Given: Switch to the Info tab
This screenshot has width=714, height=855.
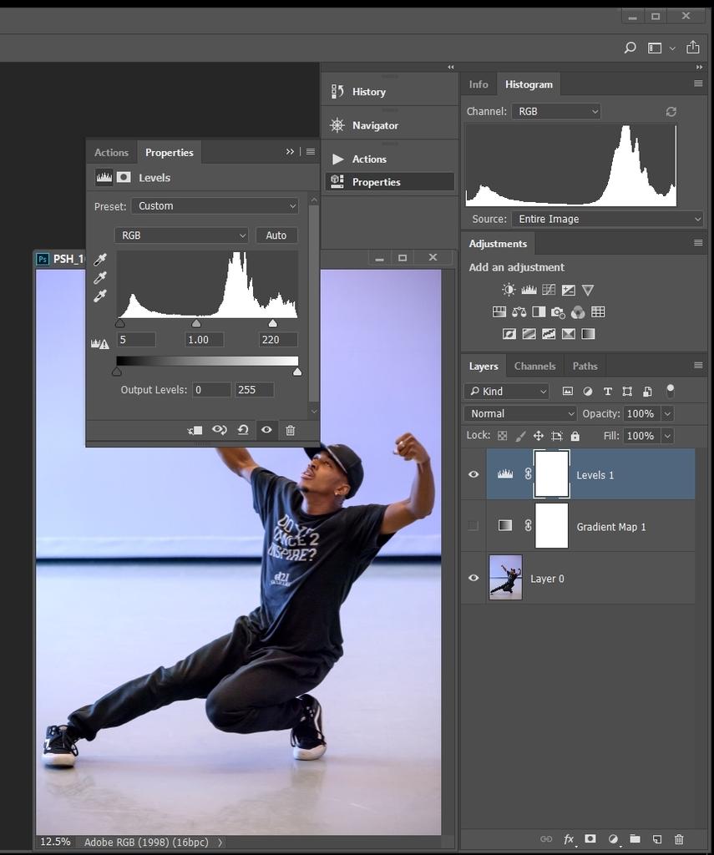Looking at the screenshot, I should 479,84.
